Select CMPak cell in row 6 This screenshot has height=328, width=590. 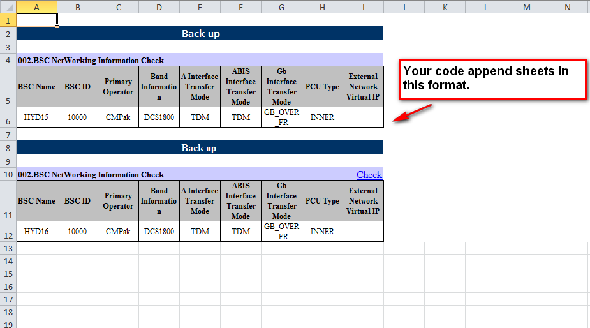[119, 117]
